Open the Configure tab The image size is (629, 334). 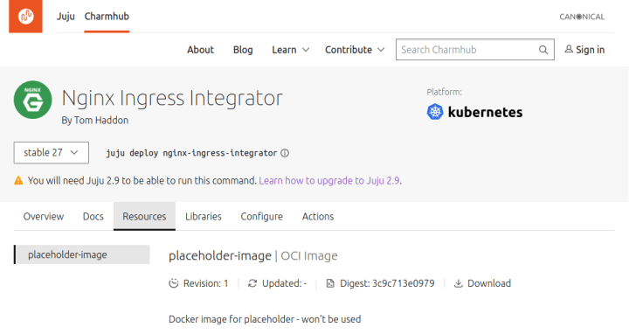coord(261,216)
